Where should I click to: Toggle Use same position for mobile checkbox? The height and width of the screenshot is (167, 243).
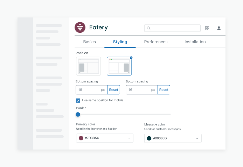coord(78,101)
